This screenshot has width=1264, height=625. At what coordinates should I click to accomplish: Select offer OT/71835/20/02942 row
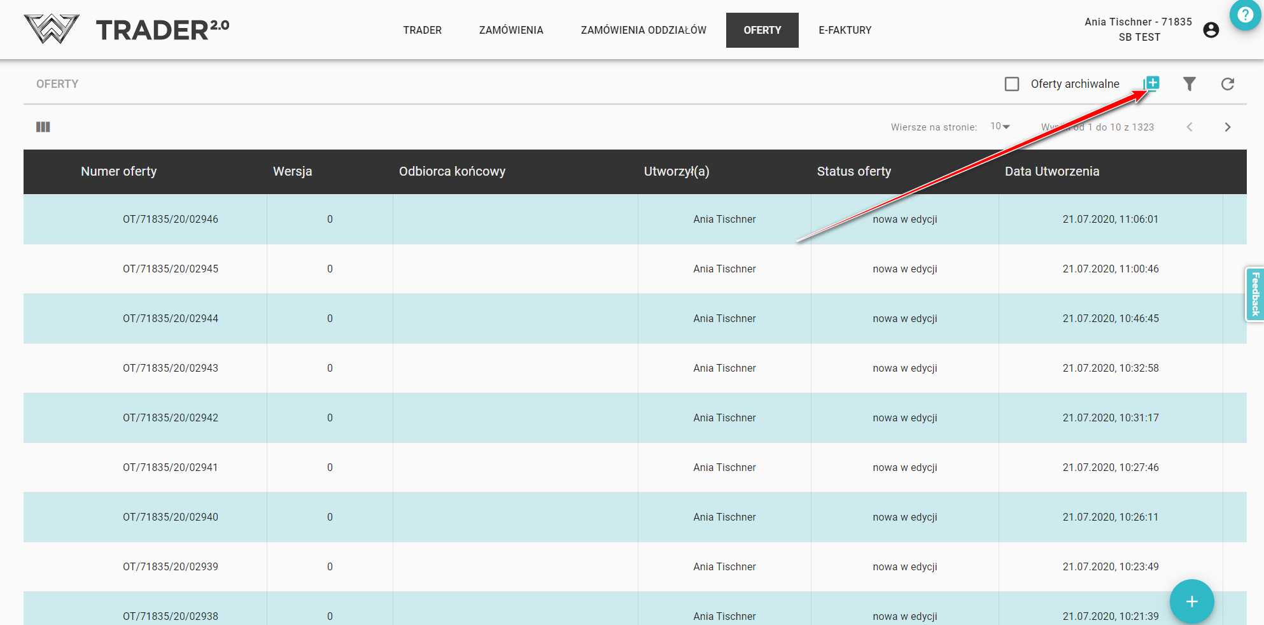pos(171,418)
